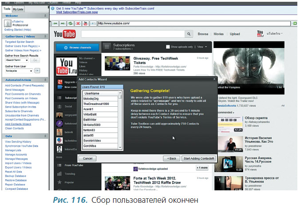The height and width of the screenshot is (205, 300).
Task: Click Start Adding Contacts button
Action: pos(199,158)
